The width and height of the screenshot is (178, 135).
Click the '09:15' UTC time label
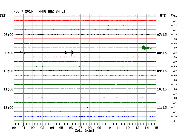coord(162,71)
